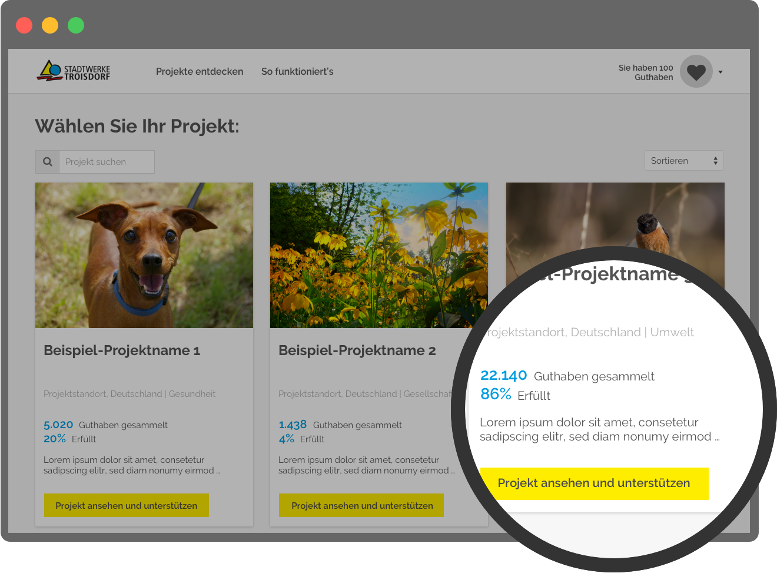Open the Sortieren dropdown

(684, 161)
